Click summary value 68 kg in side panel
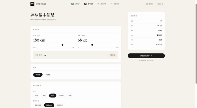 point(160,30)
